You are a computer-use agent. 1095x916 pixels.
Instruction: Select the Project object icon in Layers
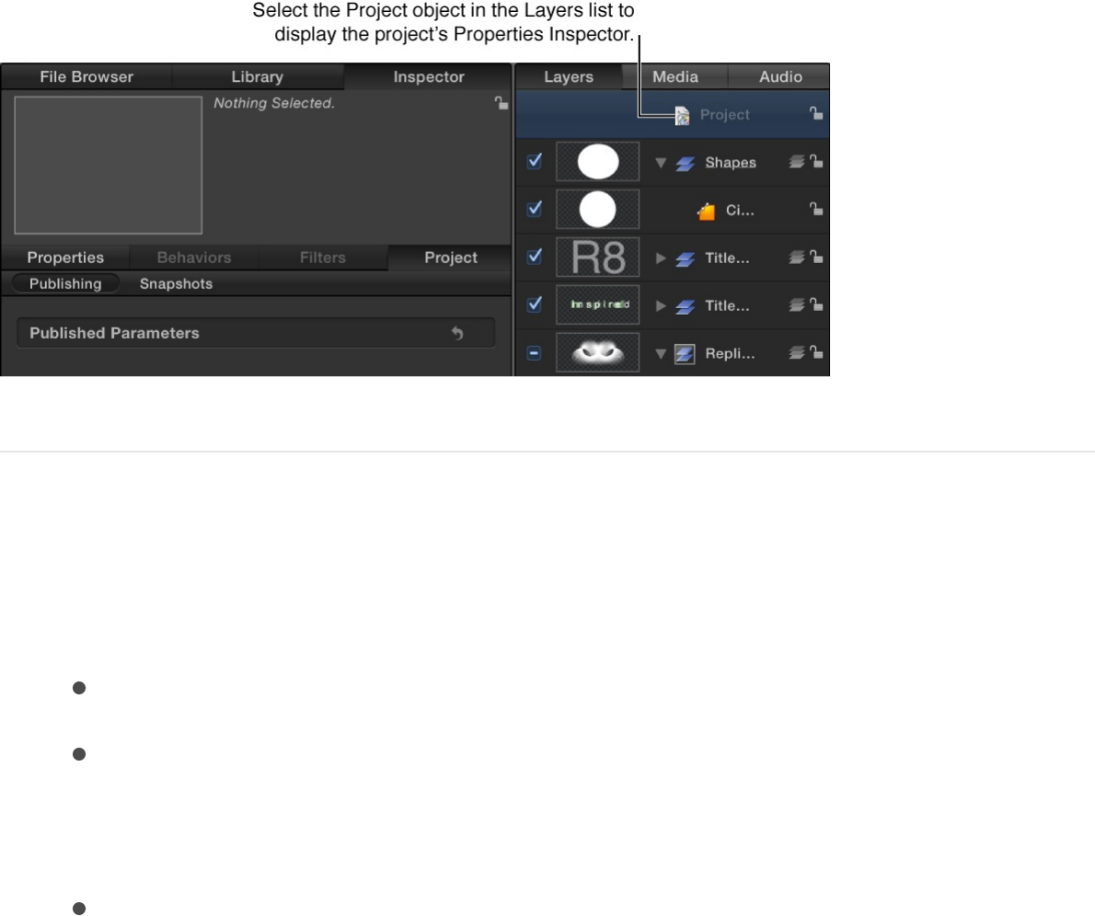682,116
